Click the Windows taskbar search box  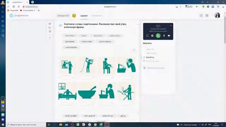pos(26,125)
